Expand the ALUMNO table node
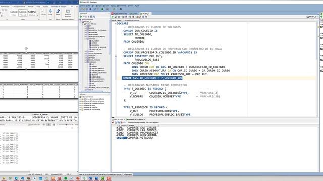The width and height of the screenshot is (323, 181). pyautogui.click(x=85, y=28)
